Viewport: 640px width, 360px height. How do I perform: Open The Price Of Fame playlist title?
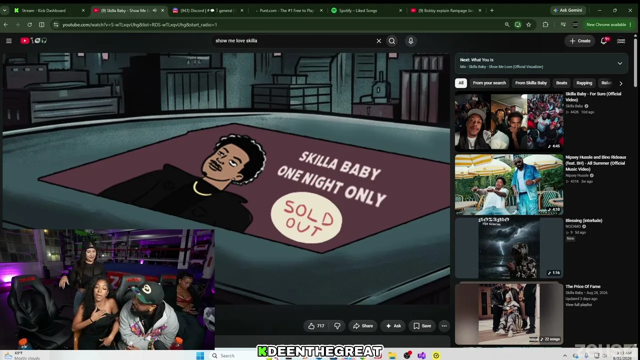tap(583, 287)
